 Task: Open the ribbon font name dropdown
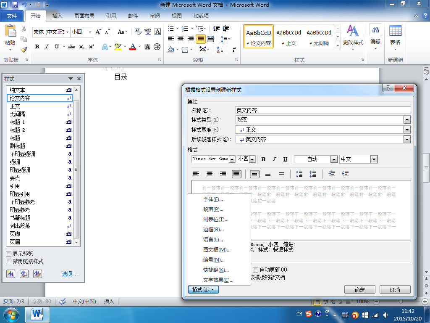pyautogui.click(x=67, y=32)
